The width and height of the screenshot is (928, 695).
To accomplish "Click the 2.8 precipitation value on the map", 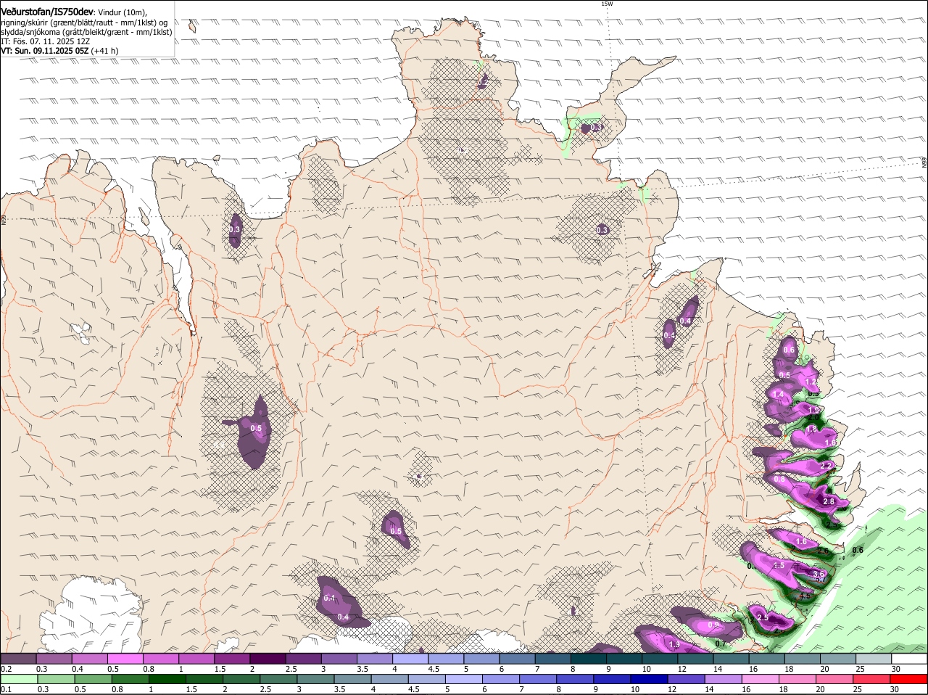I will (829, 501).
